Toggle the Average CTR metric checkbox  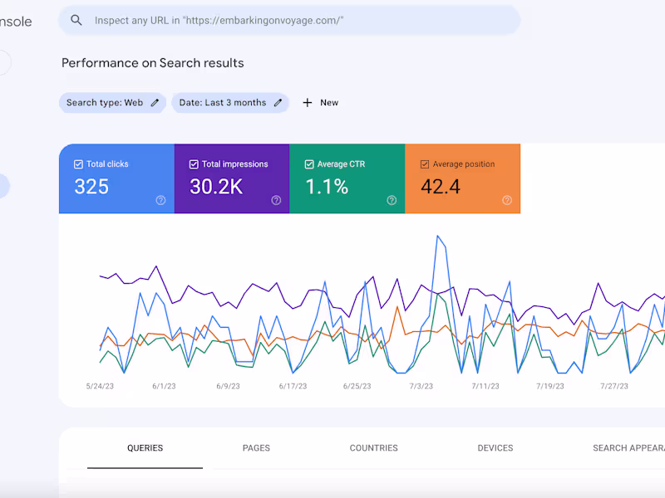(308, 164)
